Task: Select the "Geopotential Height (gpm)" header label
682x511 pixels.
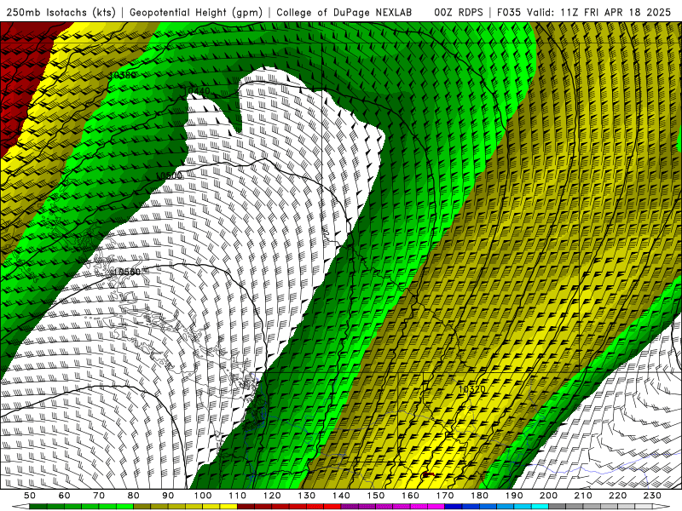Action: tap(196, 12)
